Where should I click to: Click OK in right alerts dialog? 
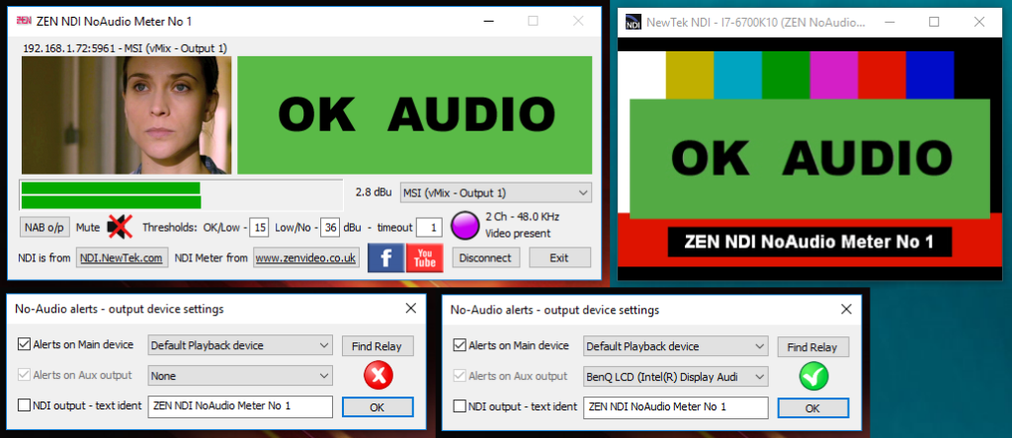point(813,408)
